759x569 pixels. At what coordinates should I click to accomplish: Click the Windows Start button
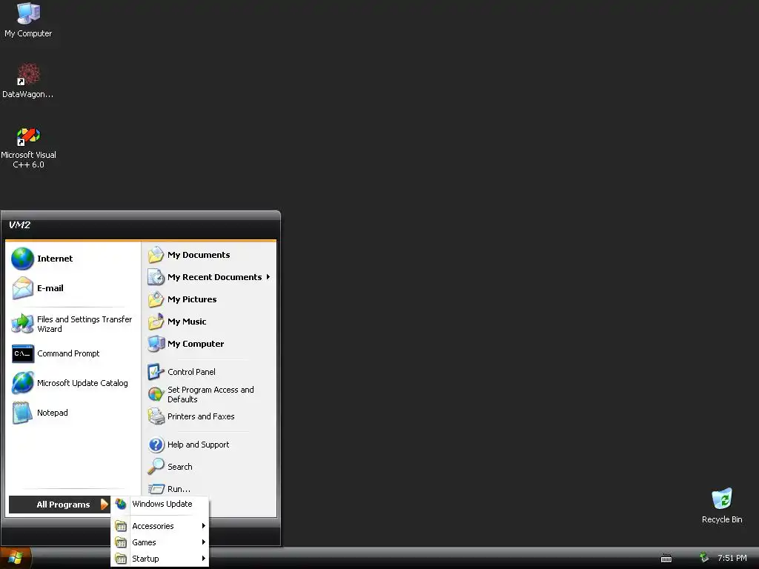(16, 559)
